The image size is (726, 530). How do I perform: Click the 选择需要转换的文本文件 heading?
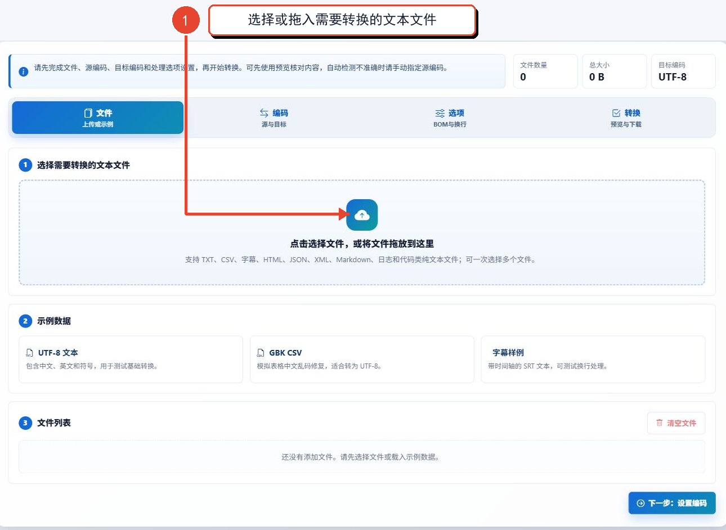83,165
